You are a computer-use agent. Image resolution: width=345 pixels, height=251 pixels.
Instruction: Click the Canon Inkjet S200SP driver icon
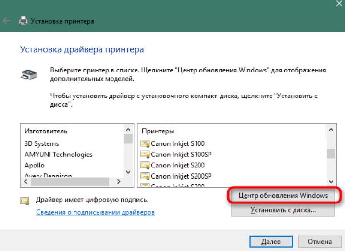tap(145, 176)
